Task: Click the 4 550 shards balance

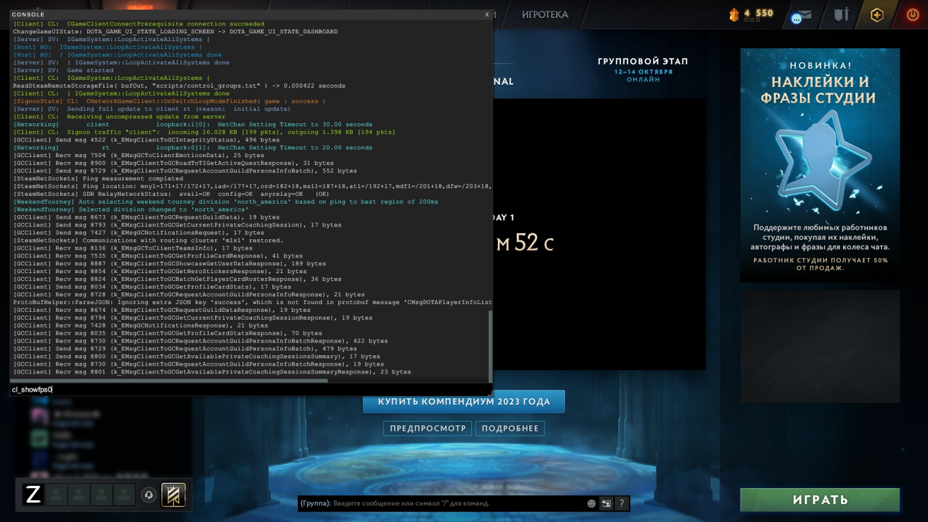Action: point(759,13)
